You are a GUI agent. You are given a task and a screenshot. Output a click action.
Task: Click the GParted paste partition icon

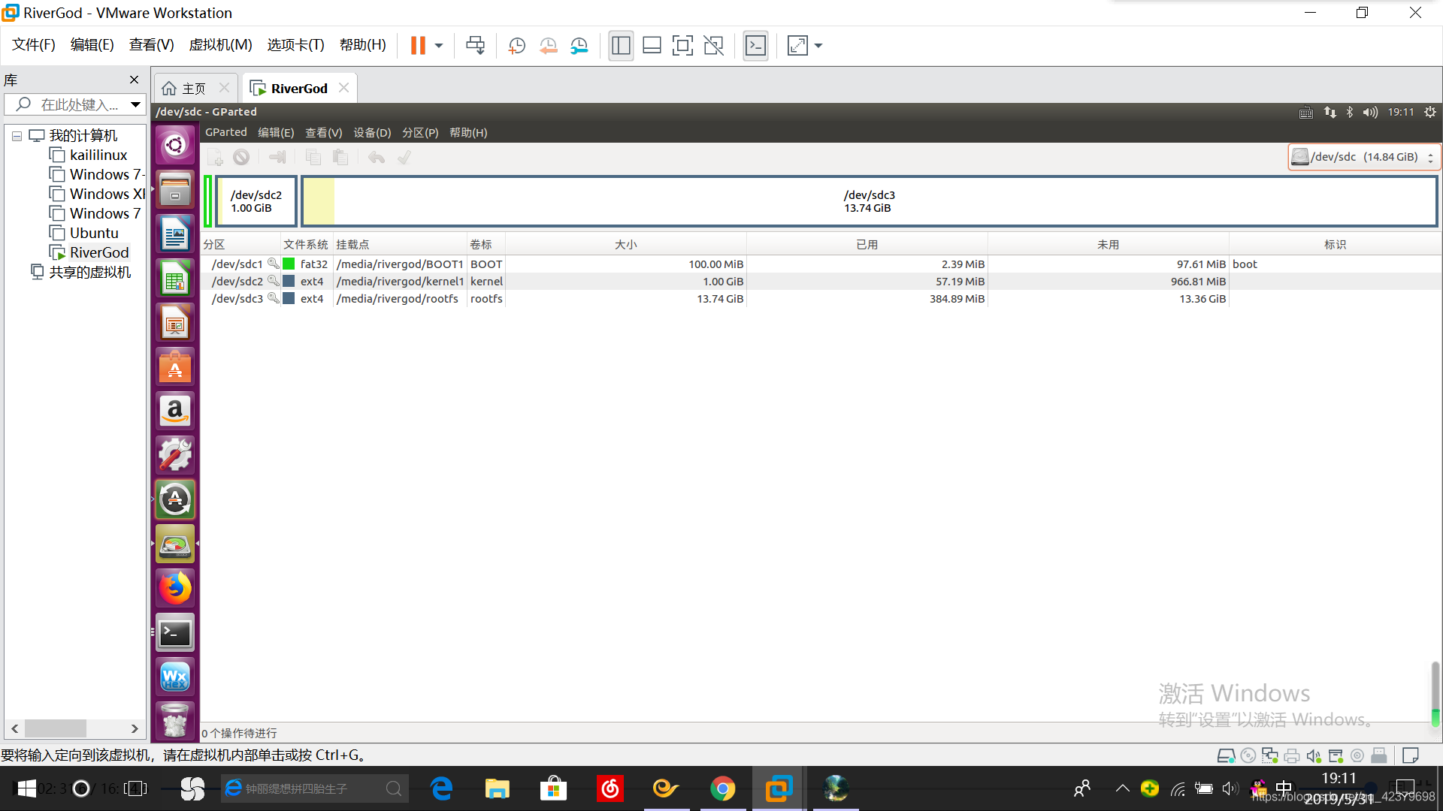(x=340, y=157)
